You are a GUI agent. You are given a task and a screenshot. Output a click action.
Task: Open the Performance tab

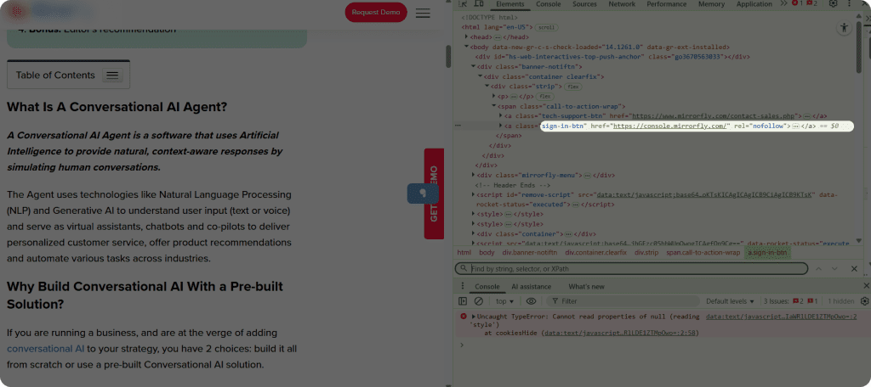point(666,4)
